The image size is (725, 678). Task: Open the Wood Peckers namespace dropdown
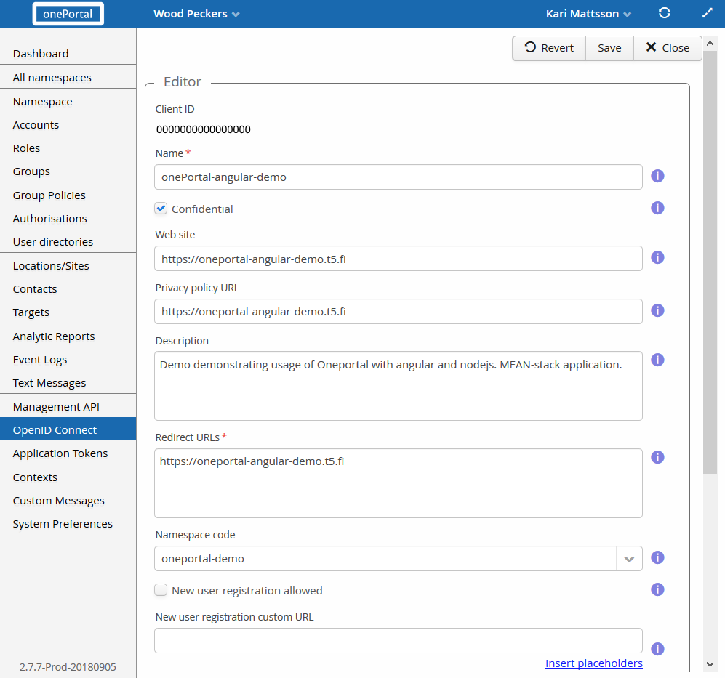(196, 14)
